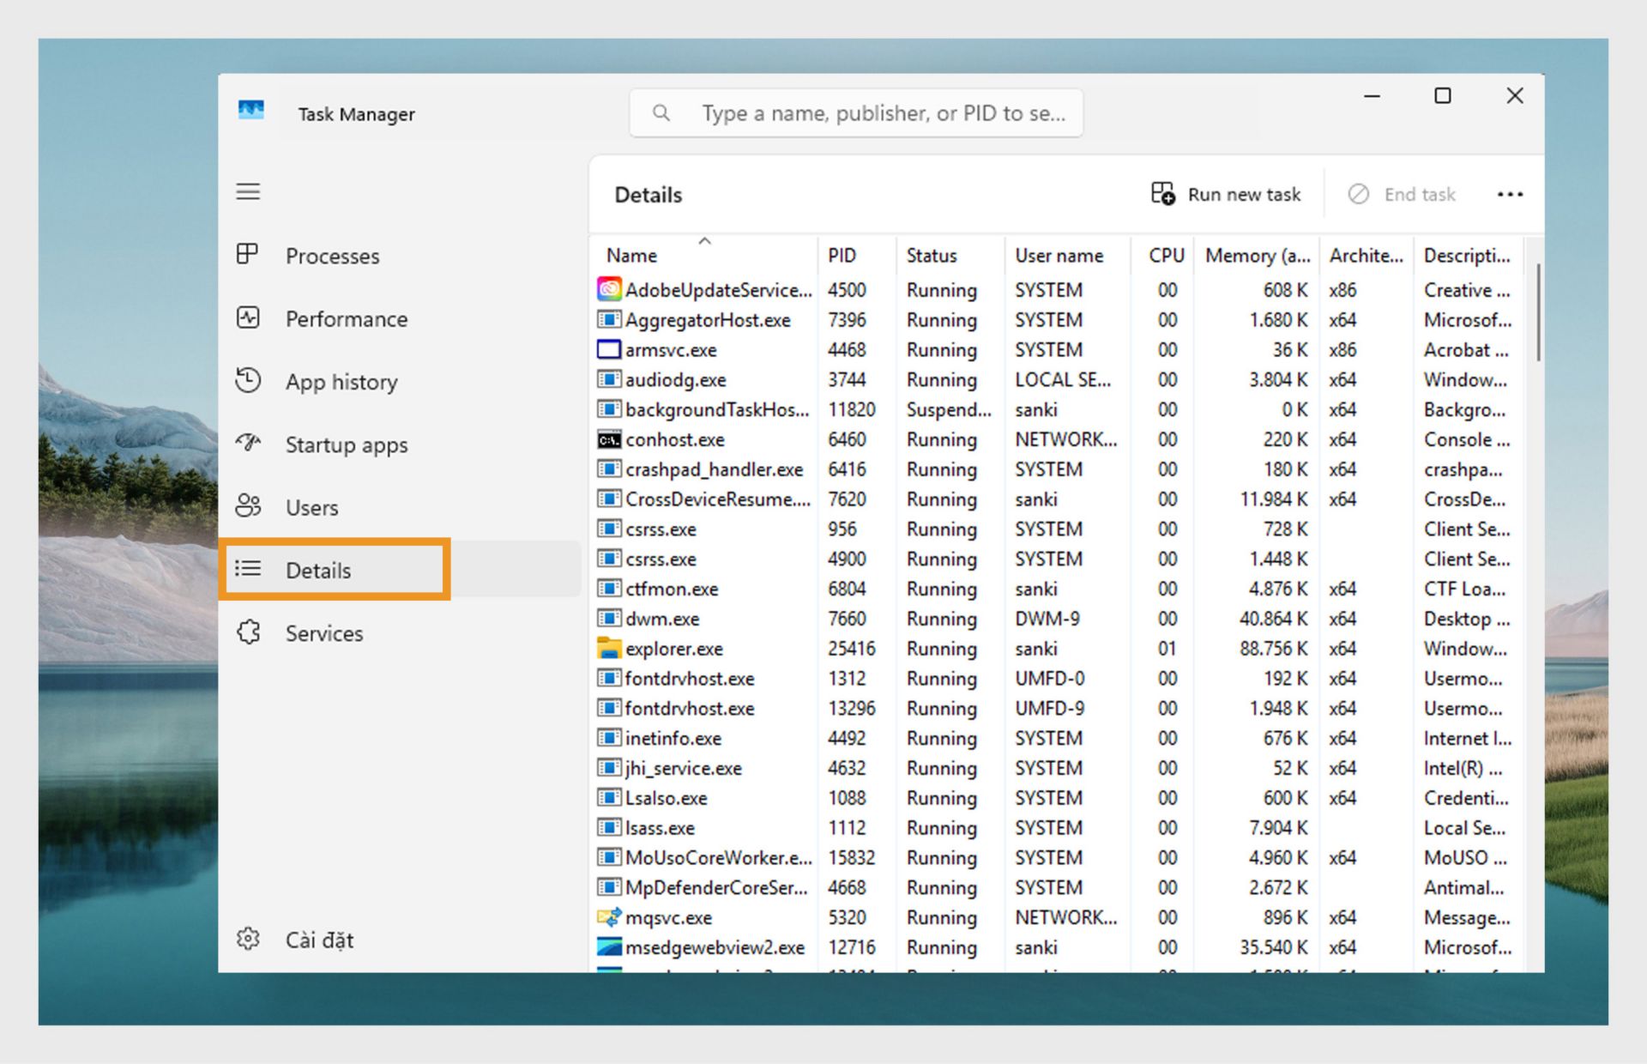Click the Run new task button
1647x1064 pixels.
(x=1227, y=195)
